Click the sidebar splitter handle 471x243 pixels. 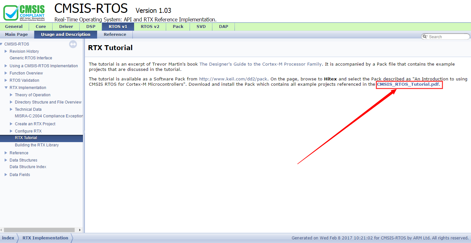point(84,132)
